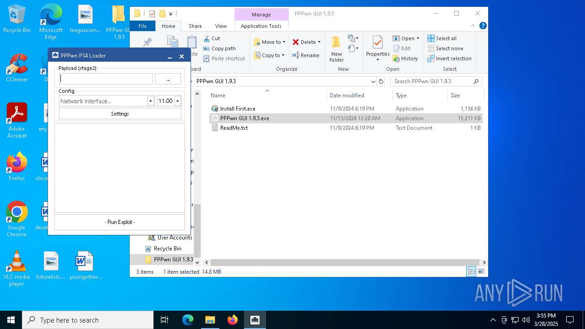Open quick access toolbar dropdown
The height and width of the screenshot is (329, 585).
tap(171, 14)
